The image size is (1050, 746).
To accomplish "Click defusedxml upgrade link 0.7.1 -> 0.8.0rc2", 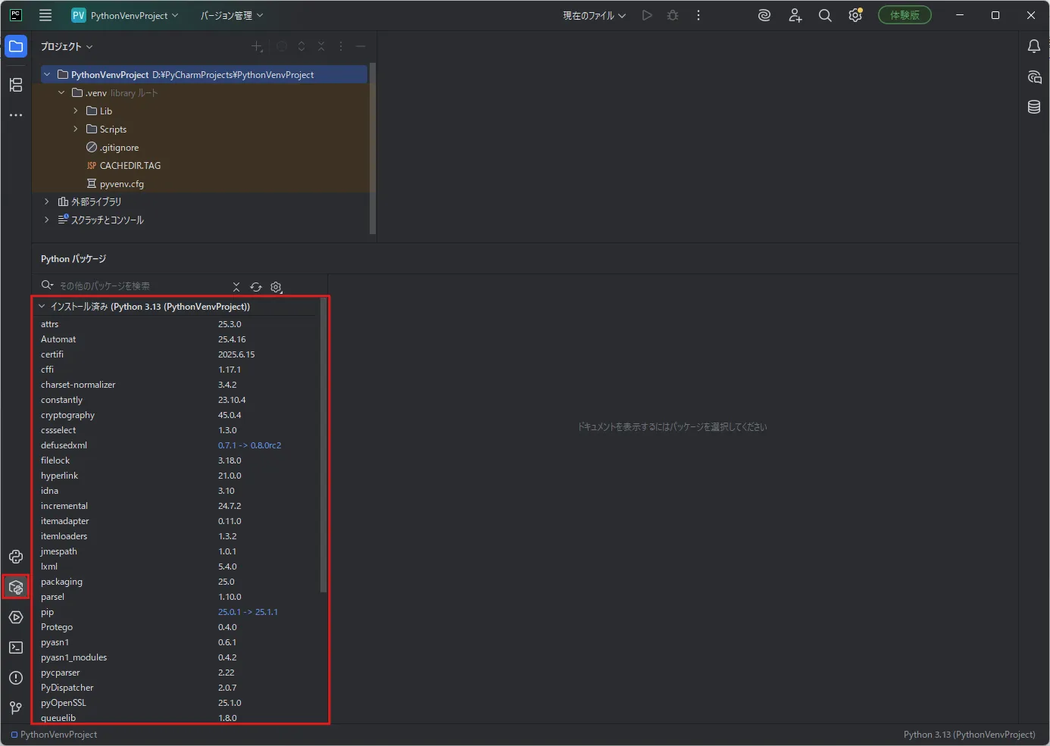I will coord(249,445).
